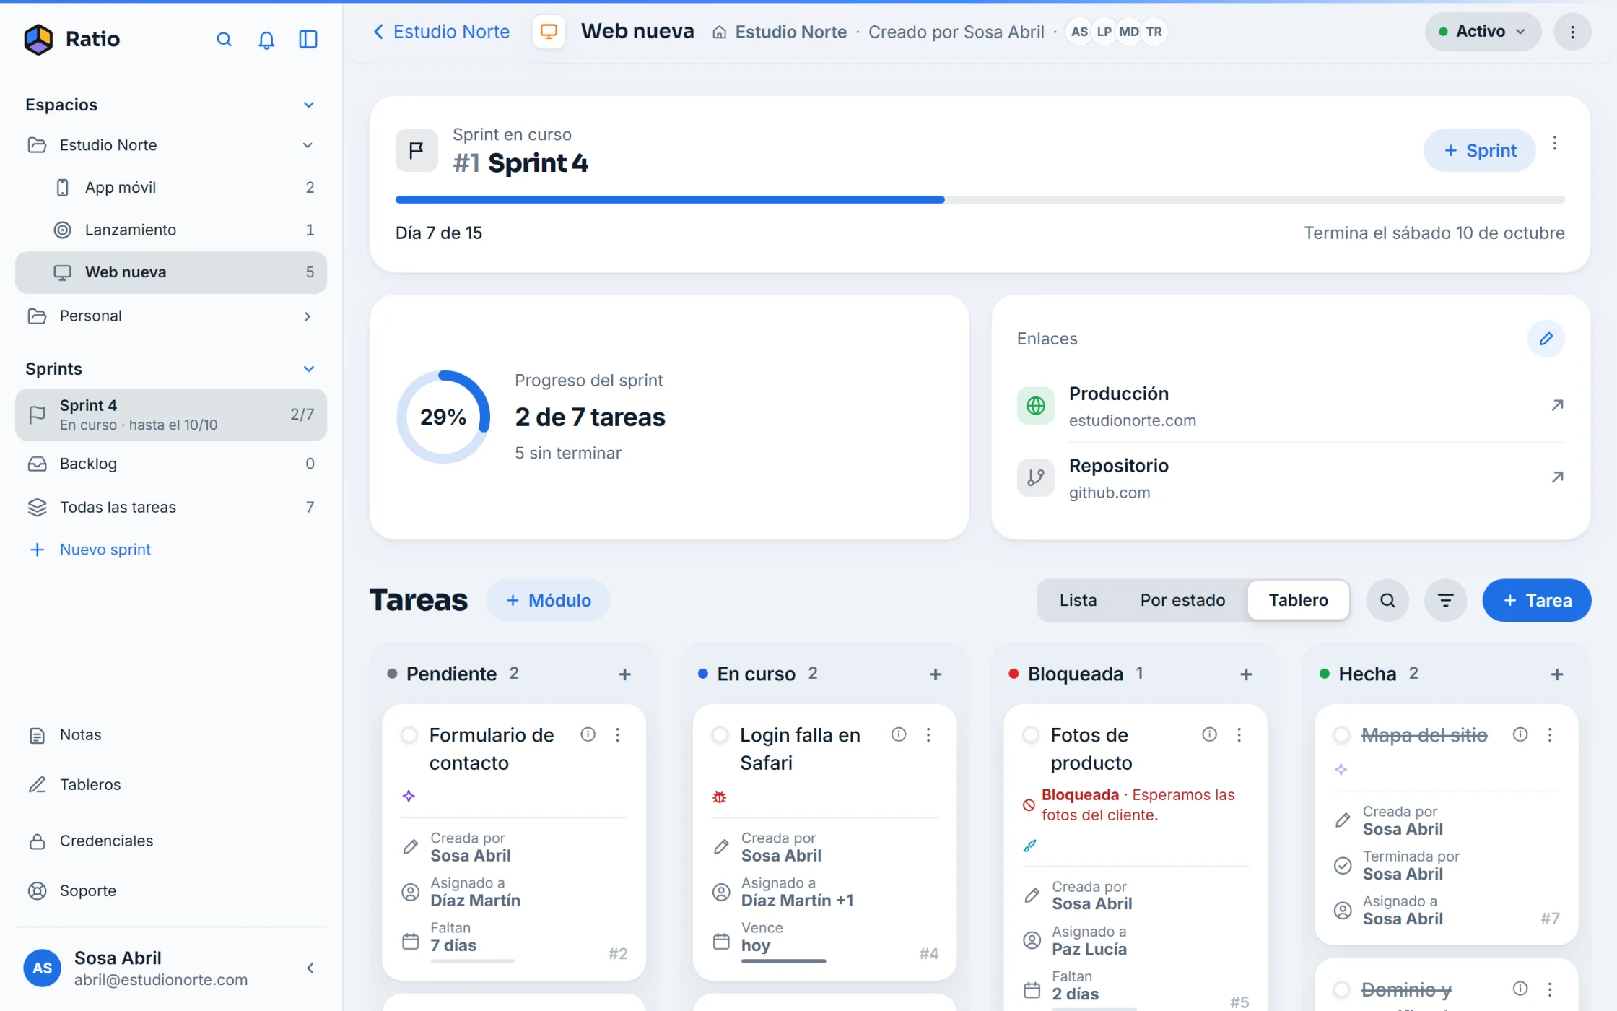Mark Login falla en Safari as done
The image size is (1617, 1011).
pos(720,735)
